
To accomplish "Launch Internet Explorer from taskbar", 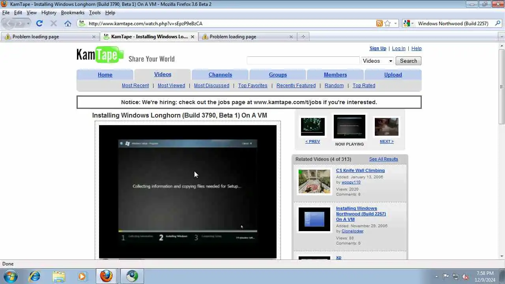I will (35, 276).
